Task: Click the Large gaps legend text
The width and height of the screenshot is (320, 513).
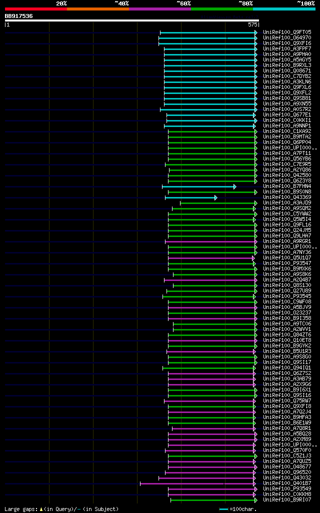Action: [x=61, y=509]
